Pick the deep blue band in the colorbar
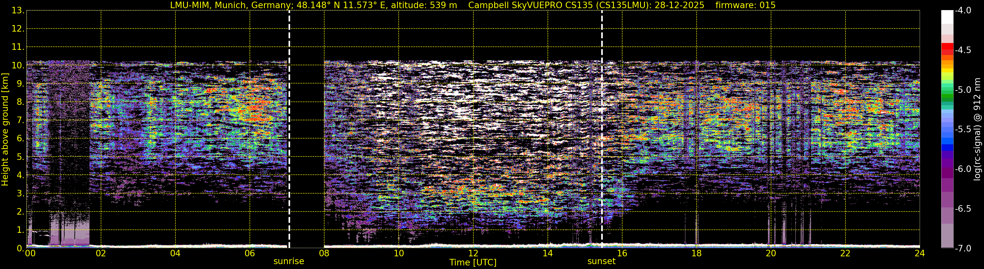The width and height of the screenshot is (984, 269). pos(947,148)
